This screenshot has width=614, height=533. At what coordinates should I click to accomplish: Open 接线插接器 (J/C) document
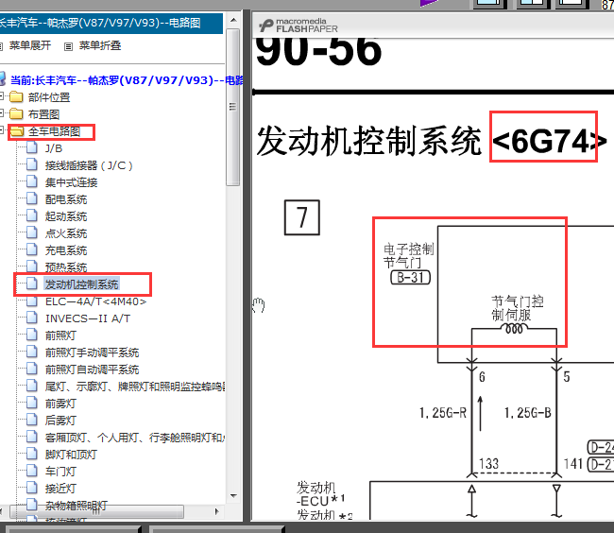[89, 165]
